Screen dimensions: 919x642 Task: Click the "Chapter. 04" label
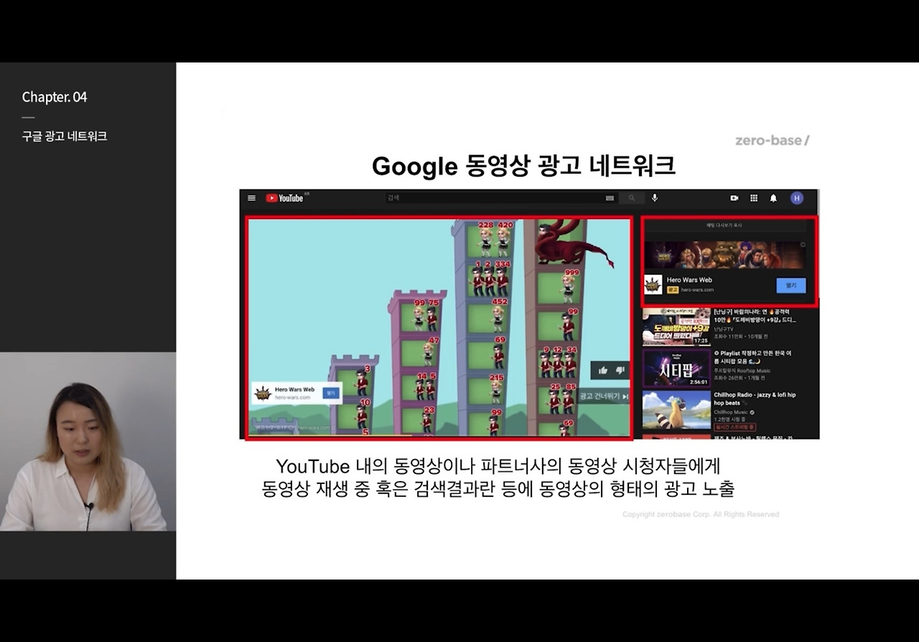[55, 97]
